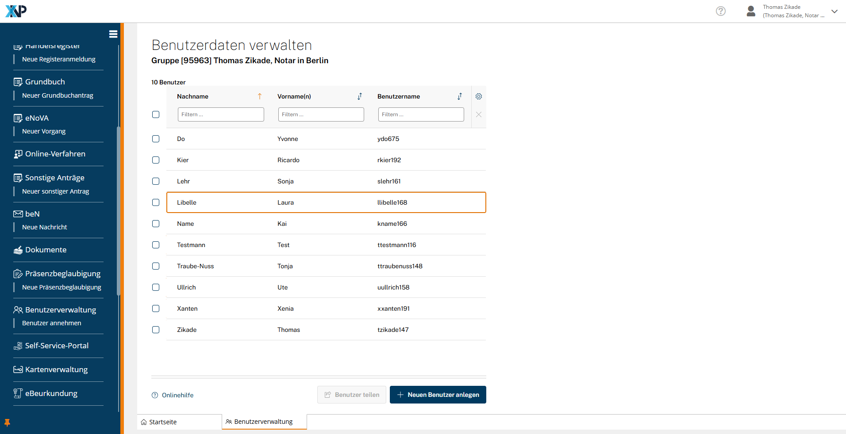
Task: Click the Nachname filter input field
Action: coord(220,114)
